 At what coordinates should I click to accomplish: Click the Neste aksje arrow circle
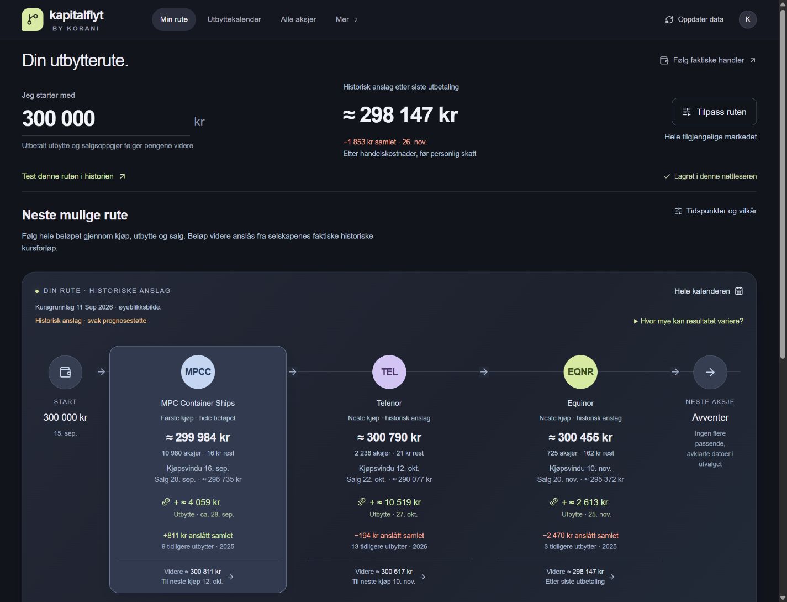(710, 372)
